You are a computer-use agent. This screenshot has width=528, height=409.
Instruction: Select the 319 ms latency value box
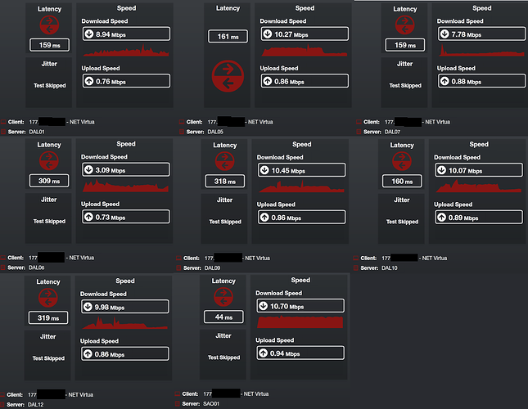click(x=47, y=318)
